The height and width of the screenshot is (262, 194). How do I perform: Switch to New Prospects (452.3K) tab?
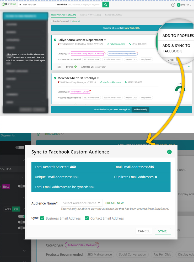tap(63, 15)
